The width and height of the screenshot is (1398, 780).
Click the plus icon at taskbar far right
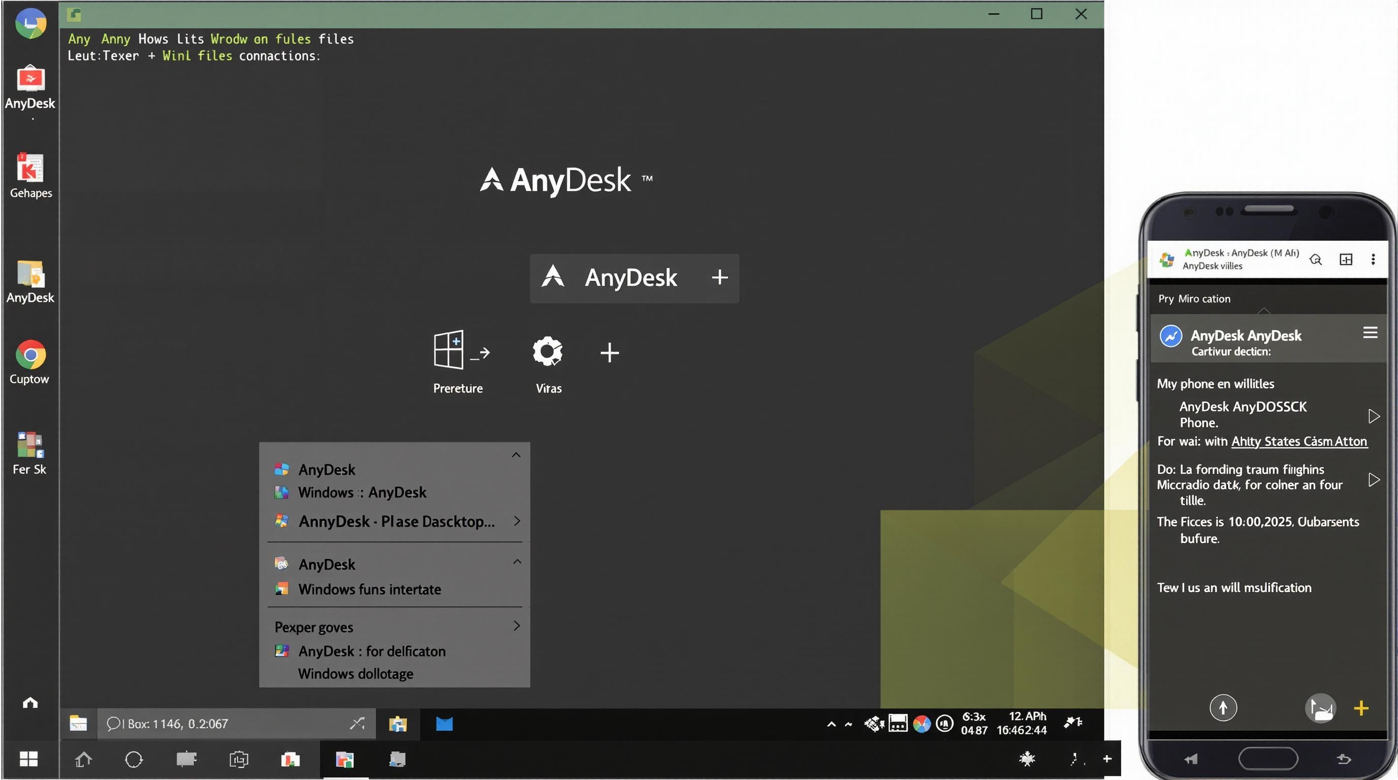[x=1107, y=758]
